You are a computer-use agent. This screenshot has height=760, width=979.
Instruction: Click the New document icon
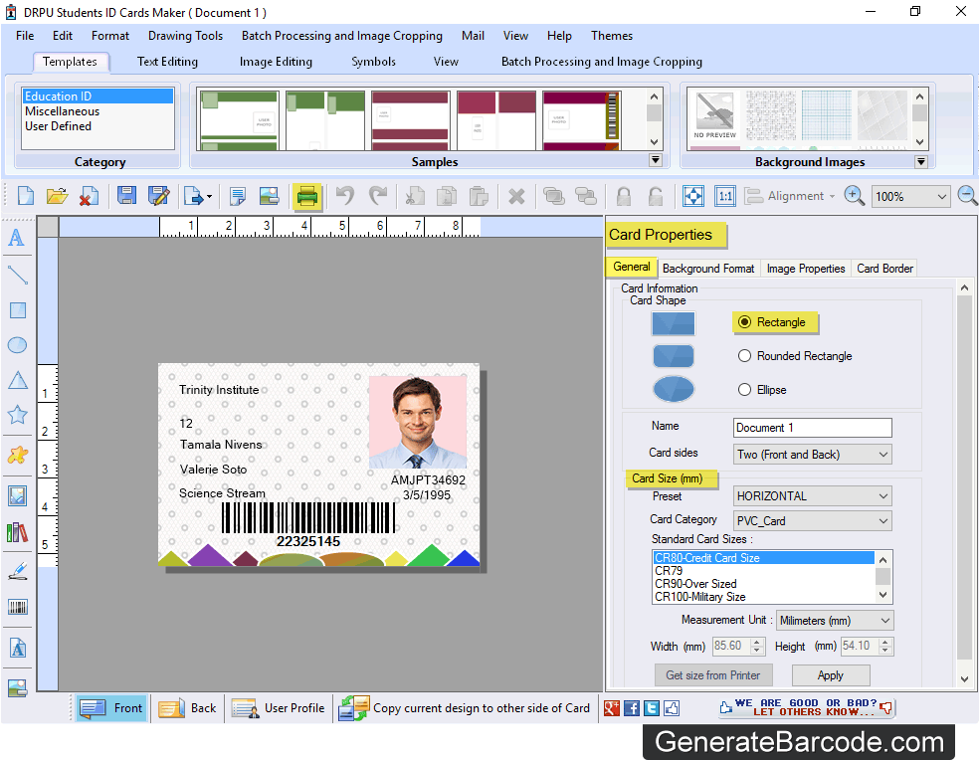tap(26, 196)
